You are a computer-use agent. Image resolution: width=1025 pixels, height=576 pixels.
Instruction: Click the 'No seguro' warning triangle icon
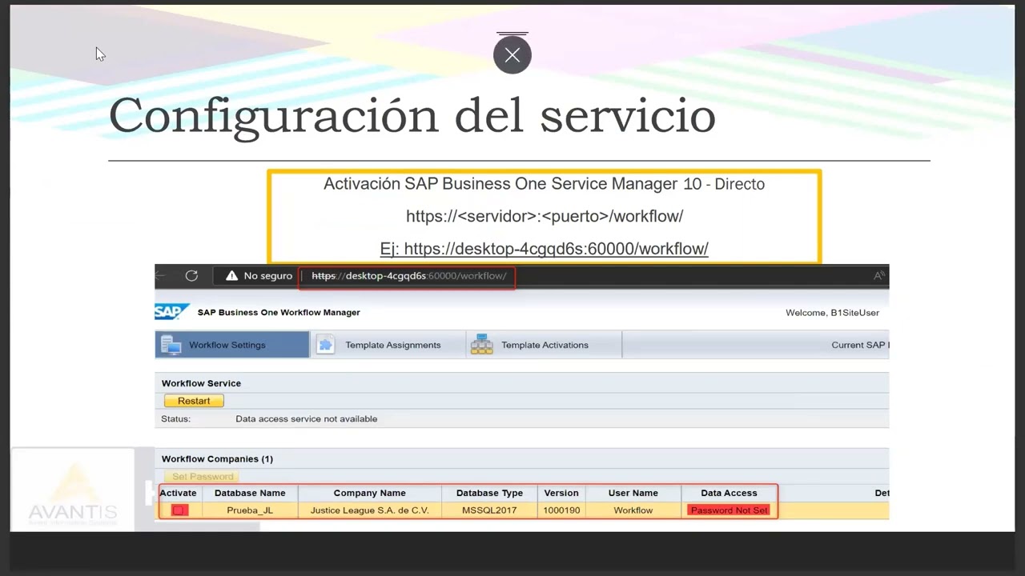[231, 275]
